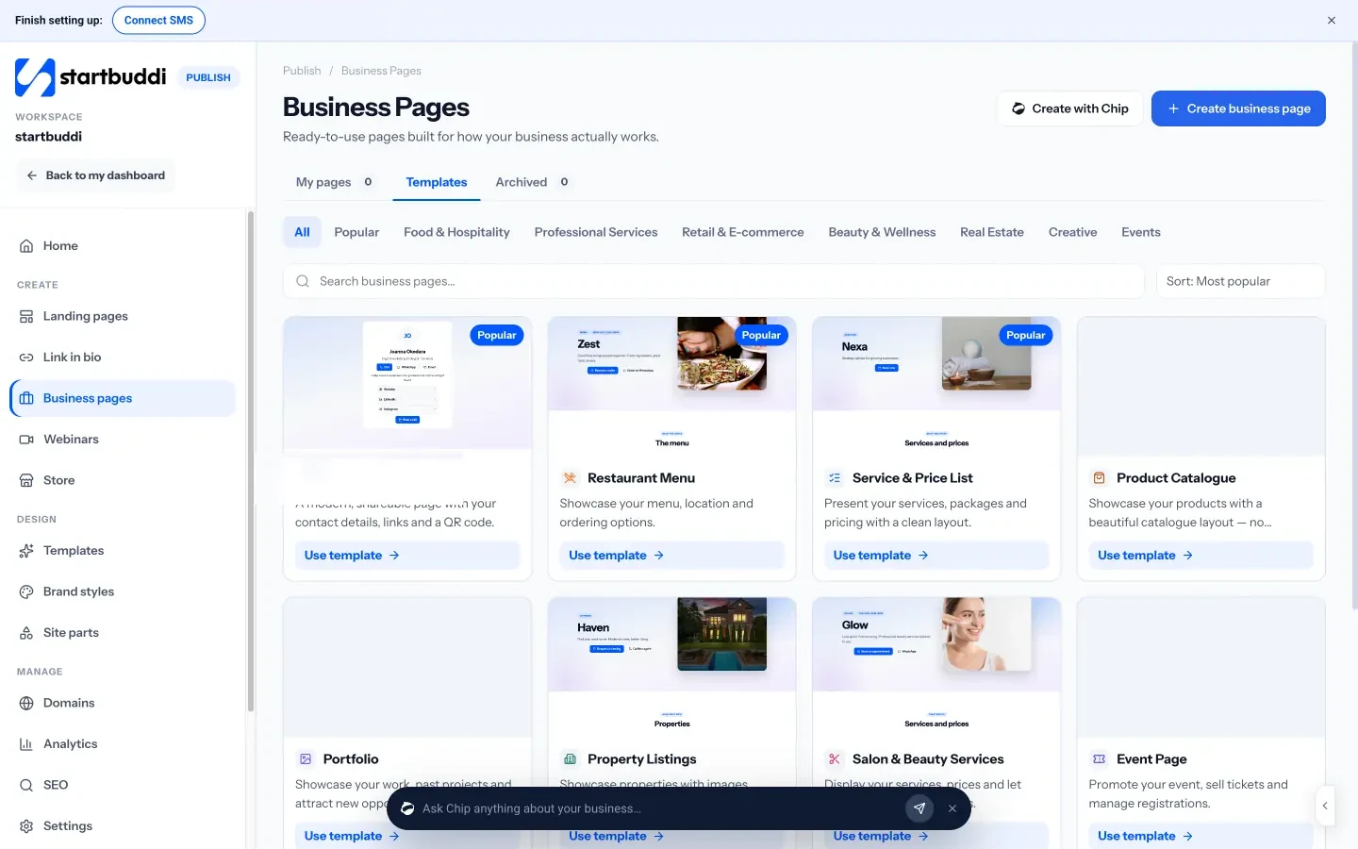This screenshot has height=849, width=1358.
Task: Click the Chip logo in Create with Chip
Action: (x=1018, y=108)
